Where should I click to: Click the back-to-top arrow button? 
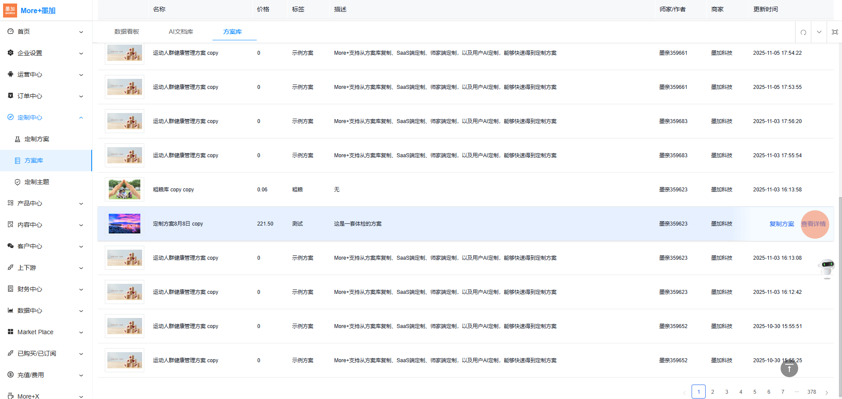(789, 368)
